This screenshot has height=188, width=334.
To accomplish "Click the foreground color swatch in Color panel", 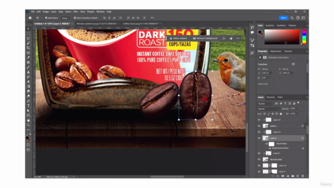I will [x=259, y=32].
